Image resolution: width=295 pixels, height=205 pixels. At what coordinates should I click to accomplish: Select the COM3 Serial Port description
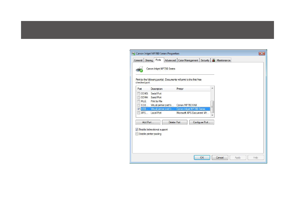[x=156, y=94]
